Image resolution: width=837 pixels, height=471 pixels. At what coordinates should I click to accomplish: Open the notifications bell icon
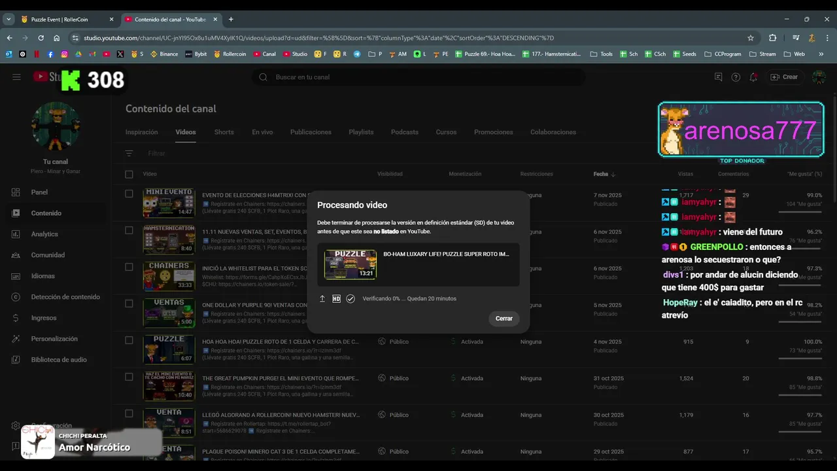point(753,77)
